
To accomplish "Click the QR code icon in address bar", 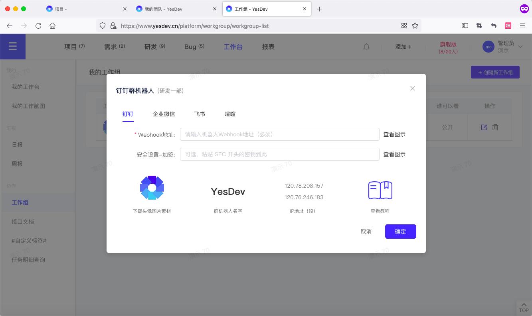I will pyautogui.click(x=404, y=26).
